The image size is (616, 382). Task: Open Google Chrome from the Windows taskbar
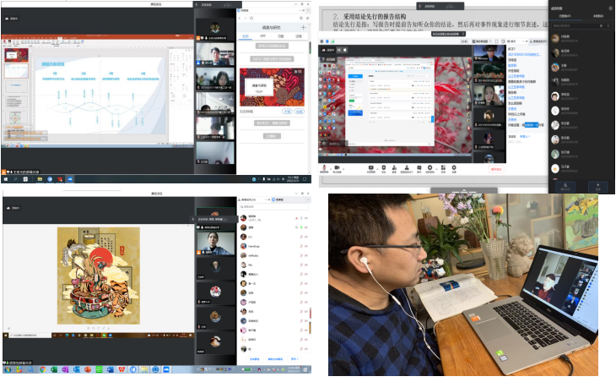[43, 369]
